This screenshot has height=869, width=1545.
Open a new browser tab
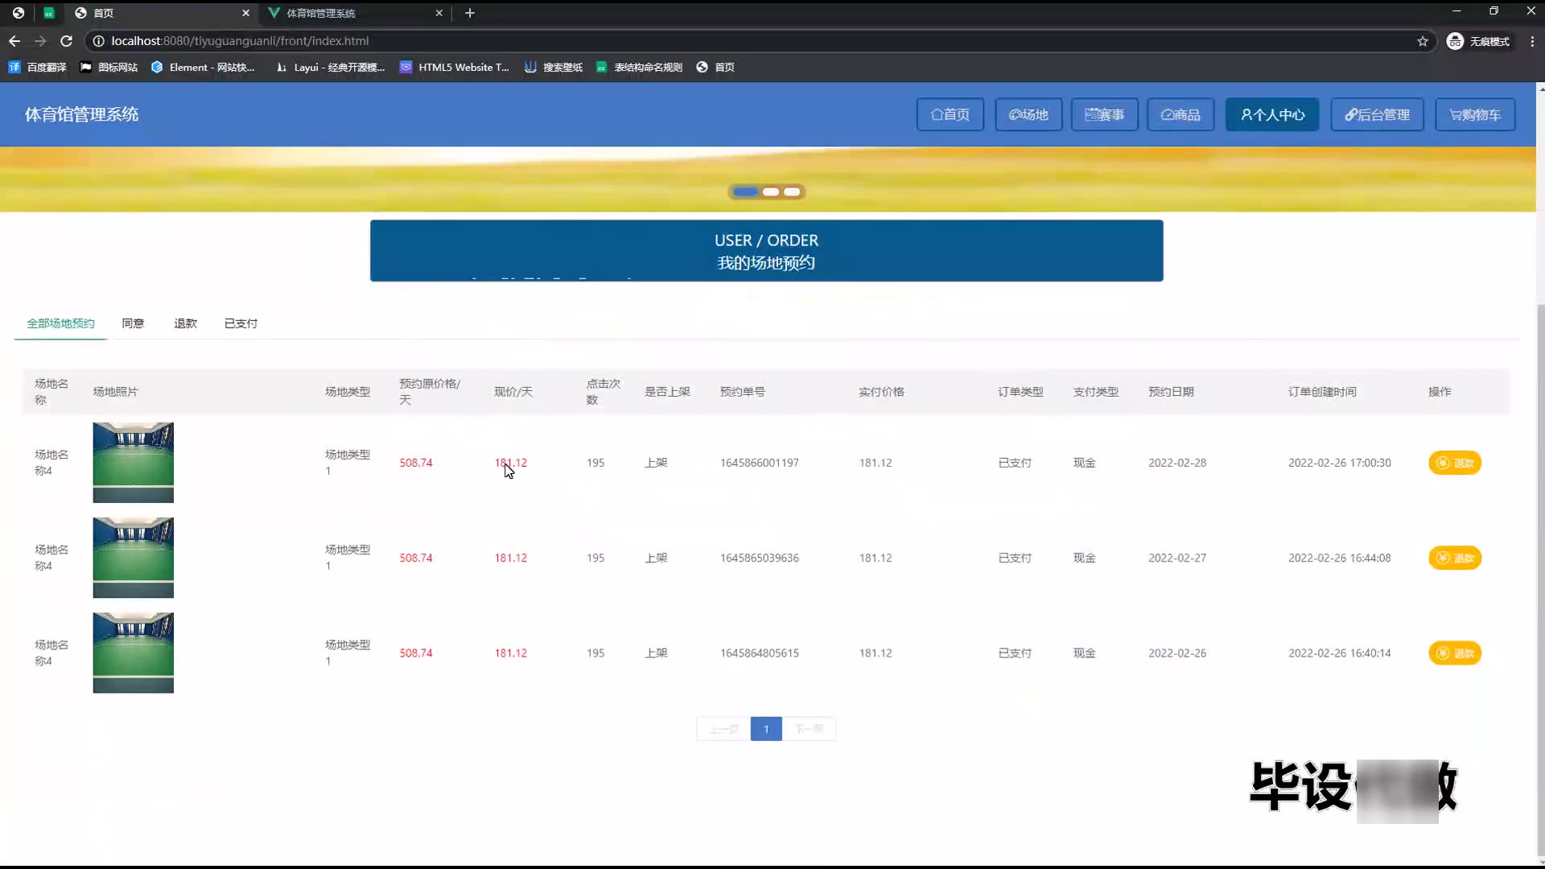click(470, 13)
